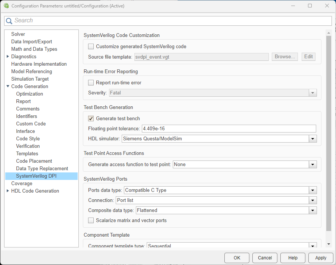Enable Scalarize matrix and vector ports
This screenshot has height=265, width=336.
(91, 220)
